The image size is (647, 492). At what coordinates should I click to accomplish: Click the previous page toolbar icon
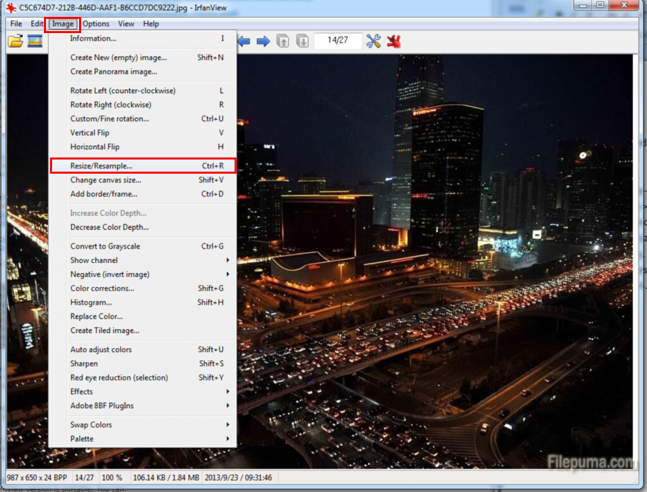283,41
